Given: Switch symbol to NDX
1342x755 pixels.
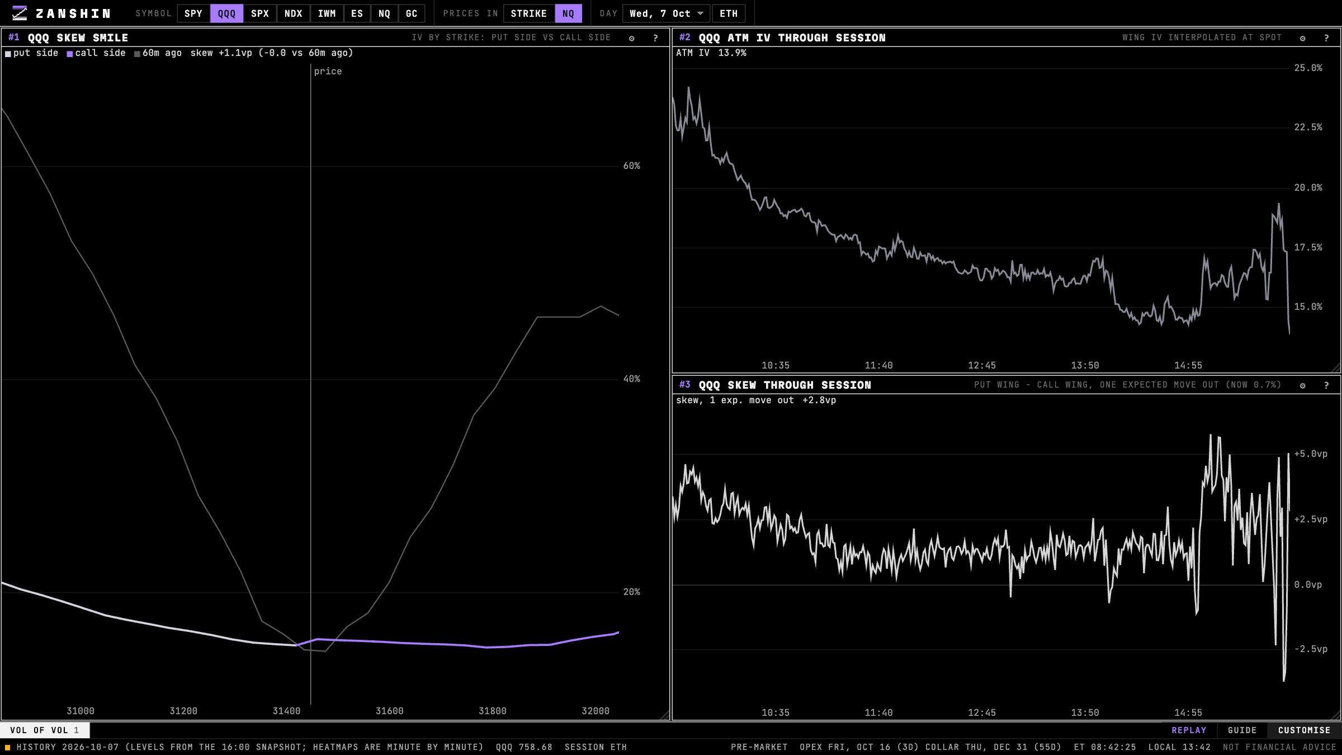Looking at the screenshot, I should pyautogui.click(x=293, y=13).
